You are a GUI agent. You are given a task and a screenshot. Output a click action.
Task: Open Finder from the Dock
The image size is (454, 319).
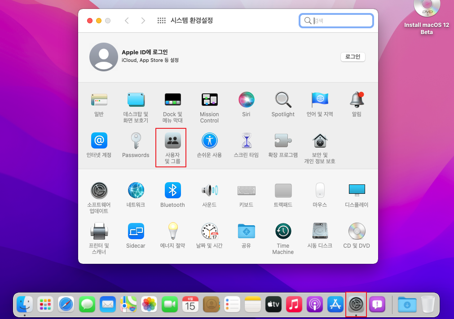coord(25,304)
